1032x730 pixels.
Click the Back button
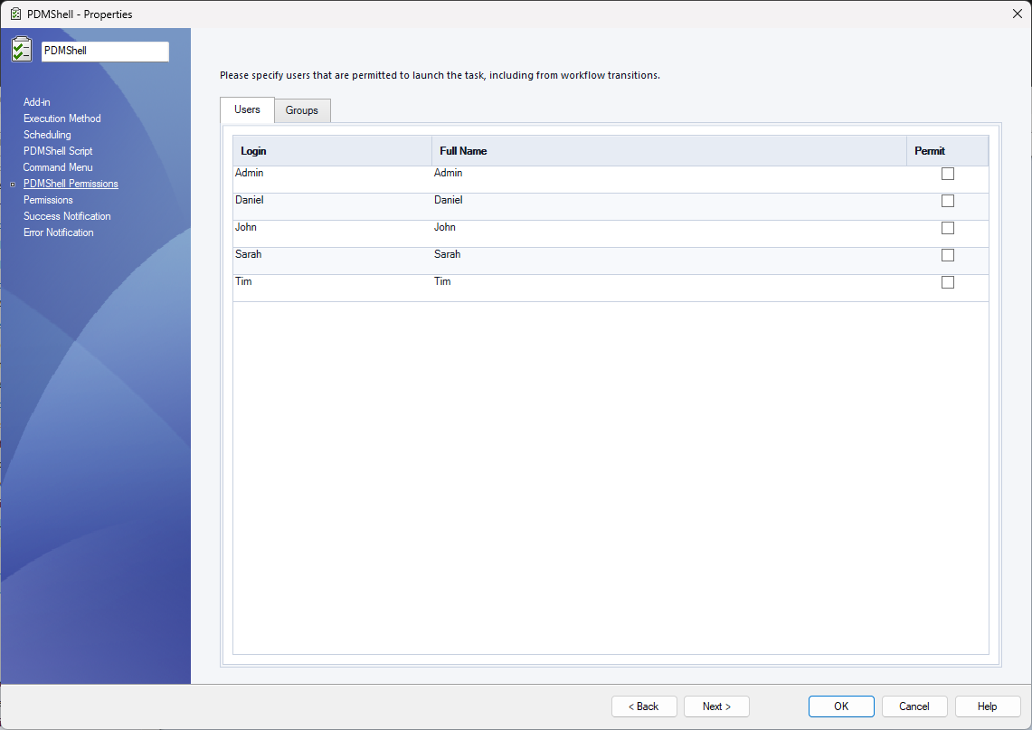(644, 706)
